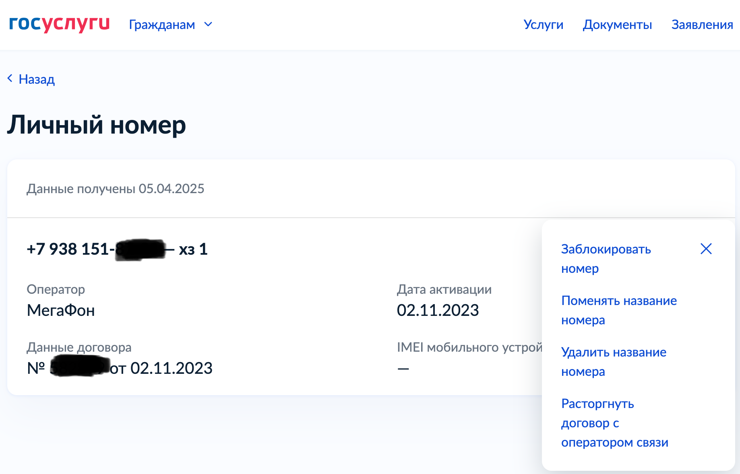Go to Документы in the header
The image size is (740, 474).
[617, 25]
